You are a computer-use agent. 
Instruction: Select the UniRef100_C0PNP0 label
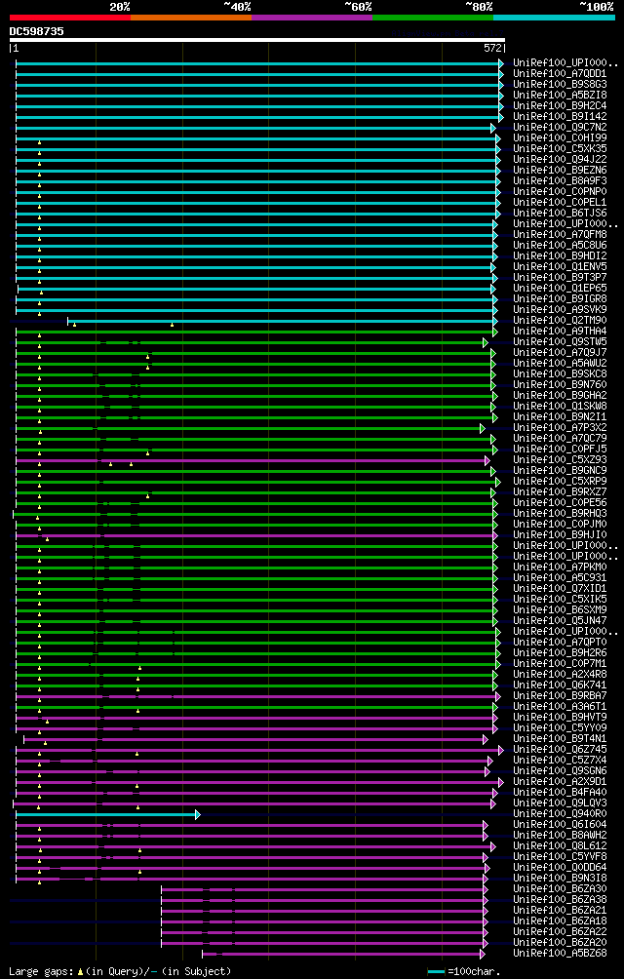560,192
